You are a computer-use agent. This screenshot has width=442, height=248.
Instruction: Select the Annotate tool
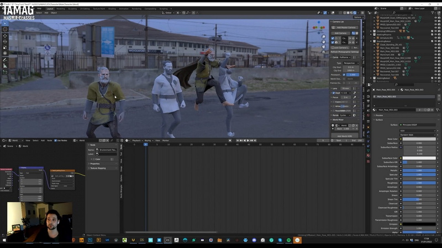tap(5, 60)
